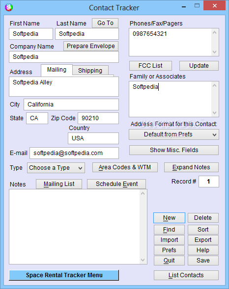Open the Help button
The height and width of the screenshot is (289, 229).
tap(203, 250)
